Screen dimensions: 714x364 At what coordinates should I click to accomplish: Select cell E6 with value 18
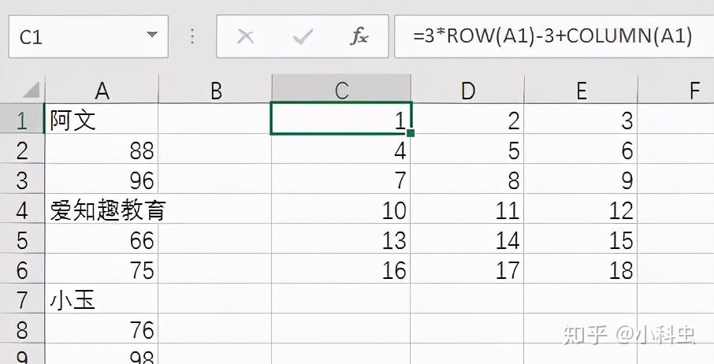(x=581, y=269)
